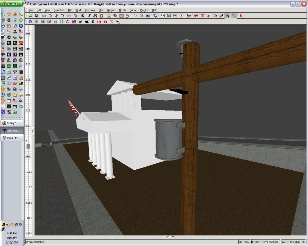Click the blue down arrow icon
The image size is (308, 246).
(x=93, y=22)
